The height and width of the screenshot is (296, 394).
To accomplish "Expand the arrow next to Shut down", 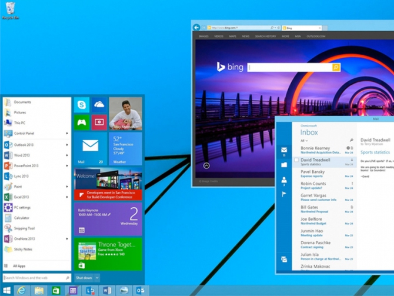I will [97, 278].
